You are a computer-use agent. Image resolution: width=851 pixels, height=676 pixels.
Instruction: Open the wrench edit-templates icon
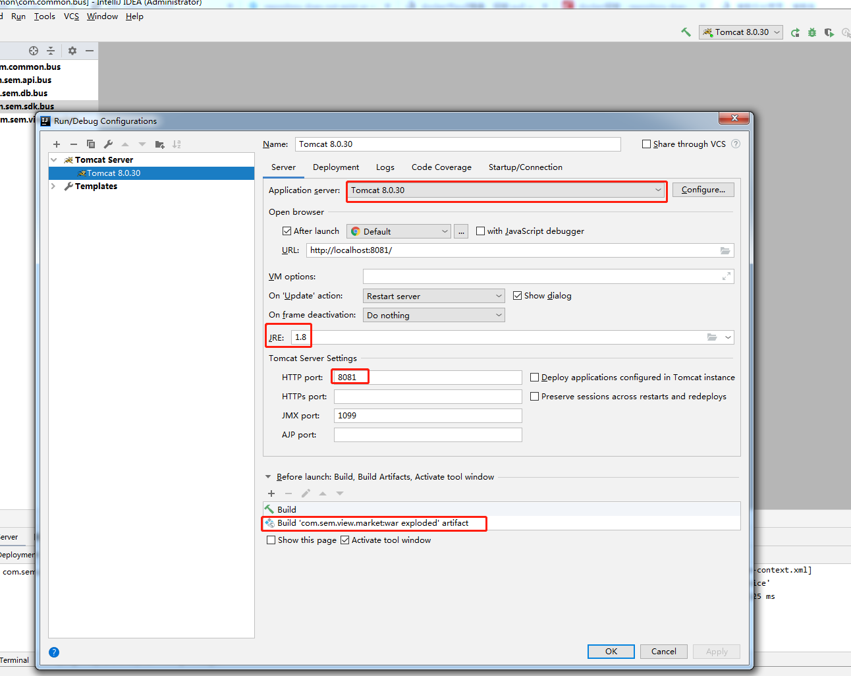tap(108, 144)
